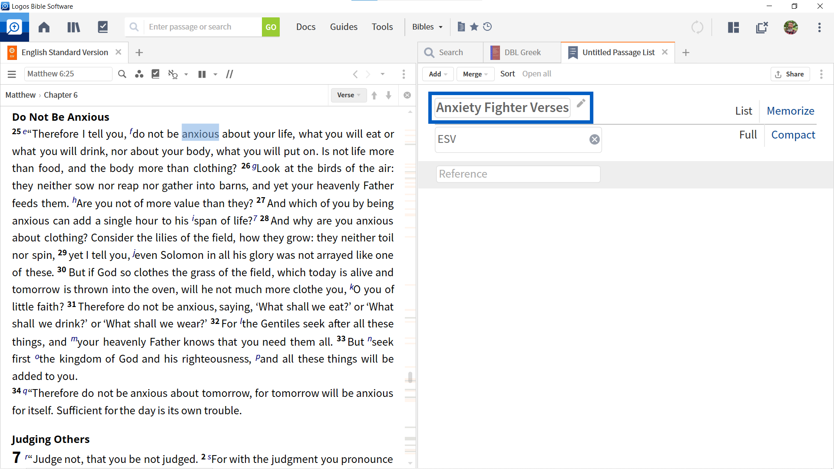Click the pencil edit icon beside title
The height and width of the screenshot is (469, 834).
pos(581,103)
